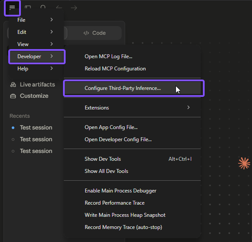
Task: Expand the Extensions submenu arrow
Action: [189, 107]
